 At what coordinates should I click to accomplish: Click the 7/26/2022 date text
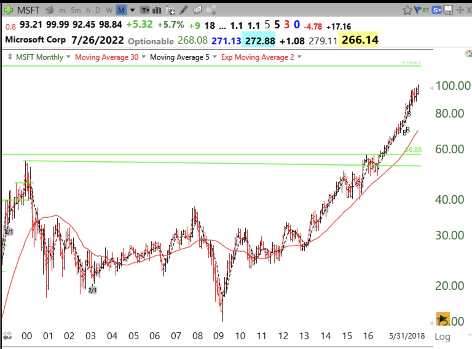(97, 40)
